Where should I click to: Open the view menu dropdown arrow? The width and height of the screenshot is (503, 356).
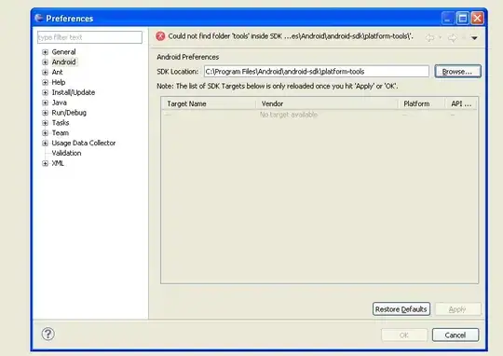tap(474, 38)
